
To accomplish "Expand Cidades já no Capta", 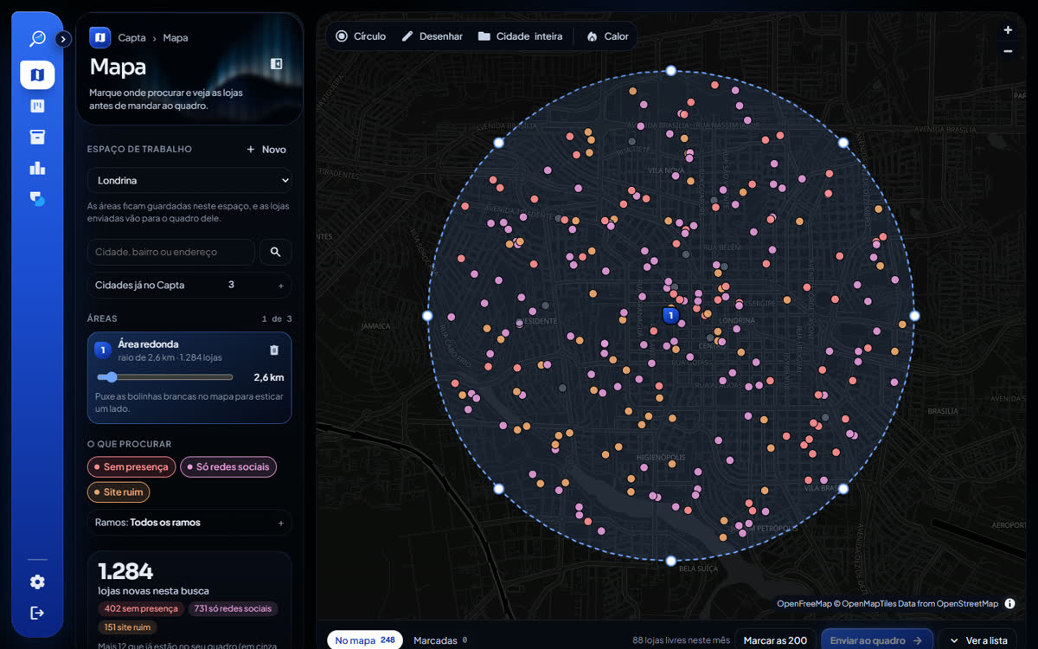I will 189,285.
